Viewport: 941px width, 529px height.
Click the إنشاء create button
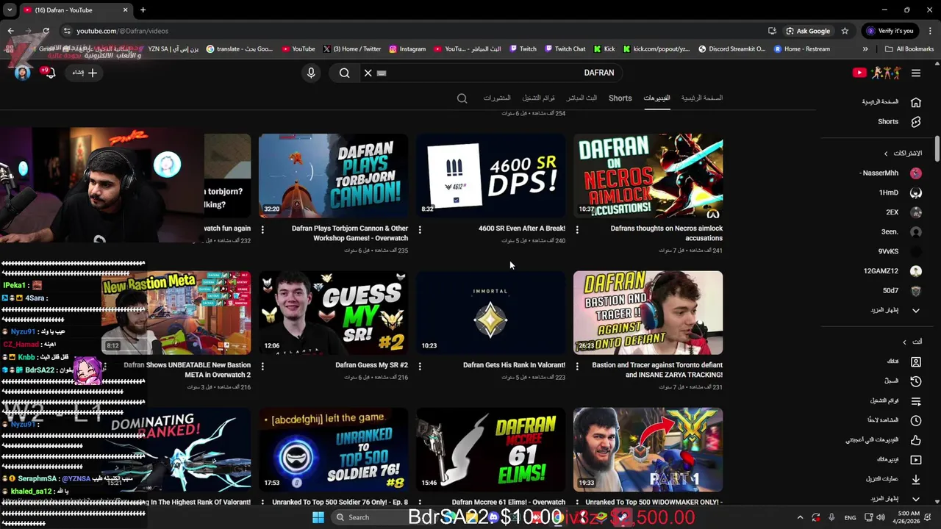(x=85, y=73)
